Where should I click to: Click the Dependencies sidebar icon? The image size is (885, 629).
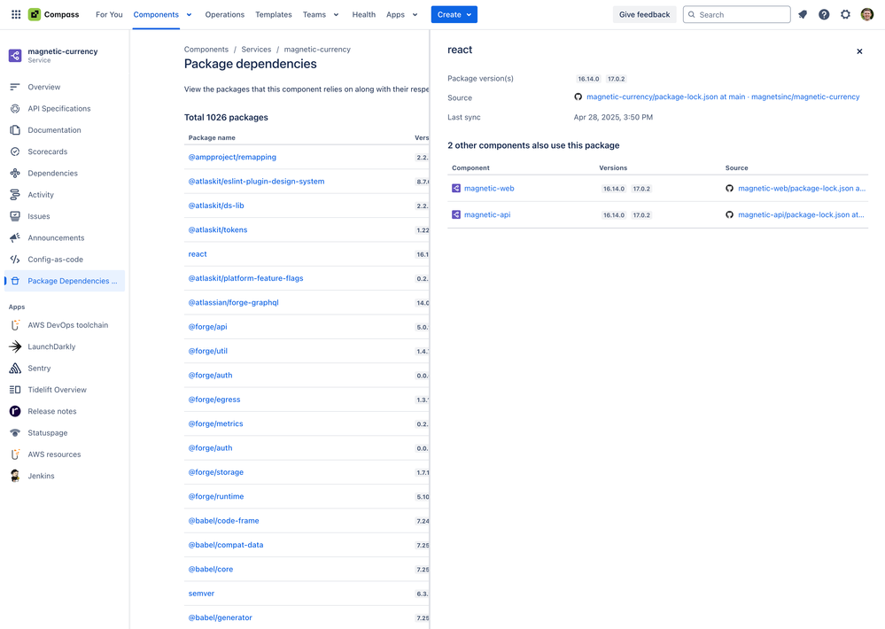click(x=15, y=174)
